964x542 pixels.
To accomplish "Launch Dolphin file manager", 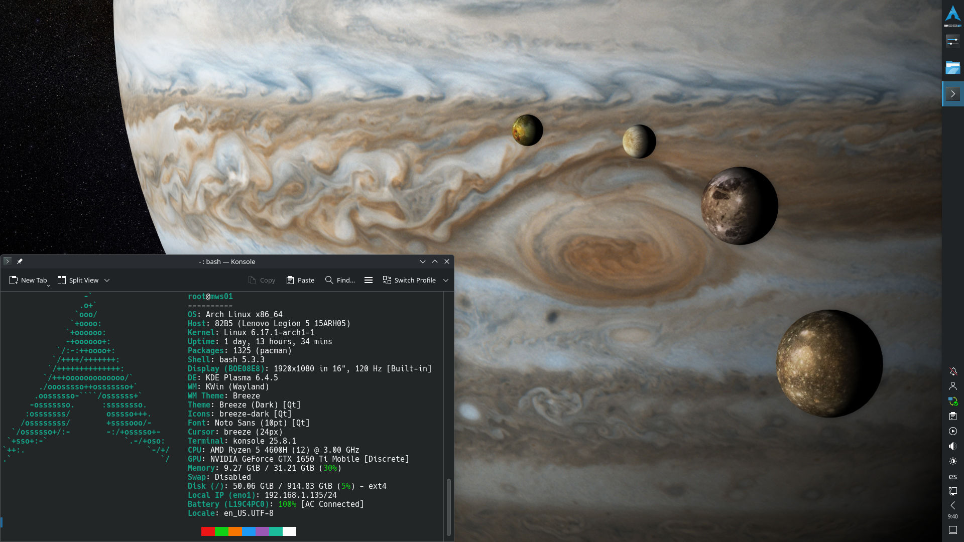I will 952,68.
